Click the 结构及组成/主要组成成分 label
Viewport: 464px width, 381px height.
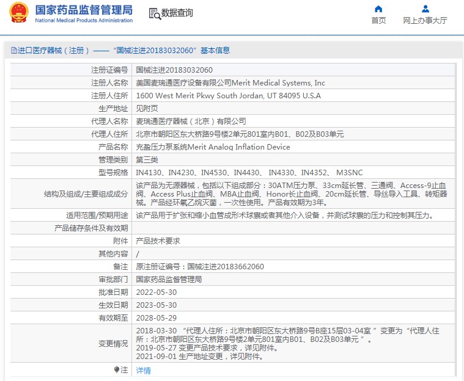(86, 194)
